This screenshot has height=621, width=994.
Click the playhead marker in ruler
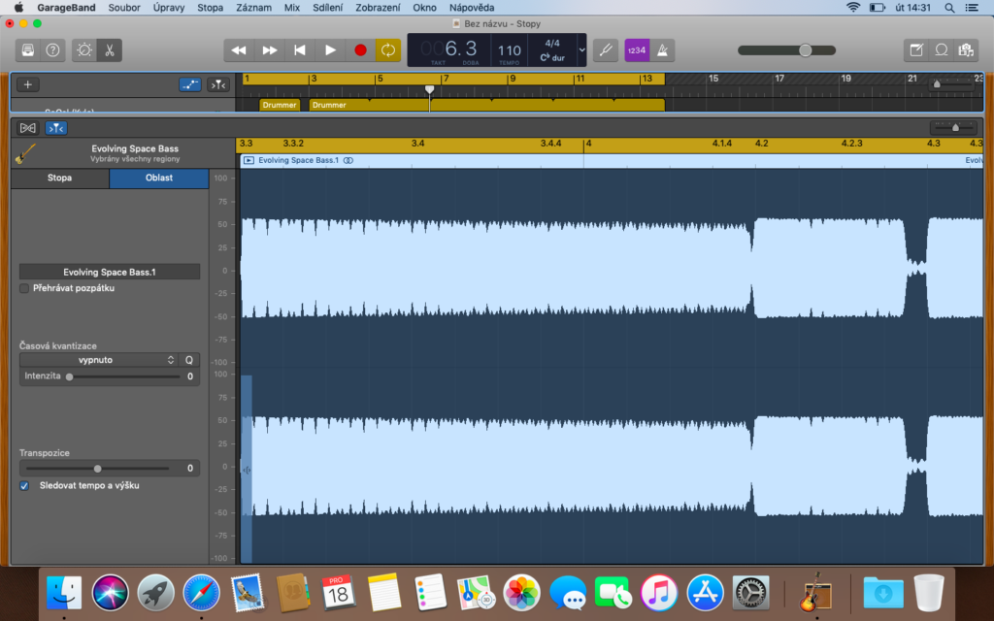point(429,89)
